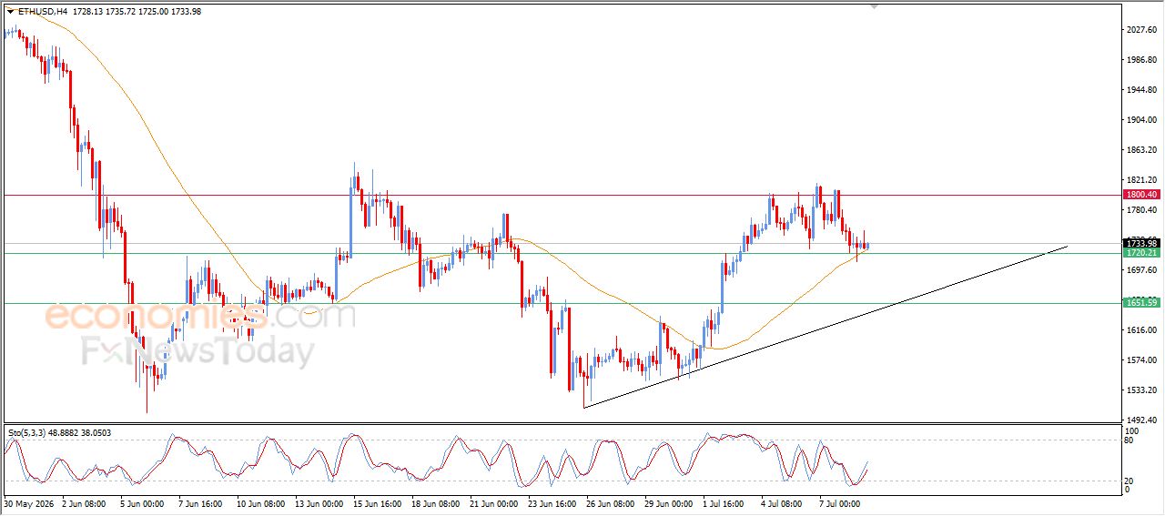
Task: Click the 2027.60 price axis label
Action: (1143, 30)
